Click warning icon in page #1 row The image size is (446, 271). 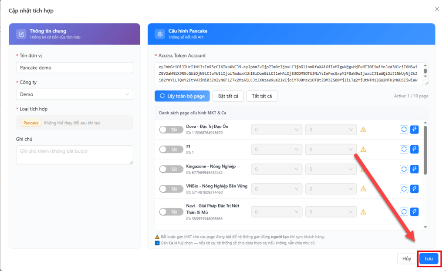click(363, 149)
